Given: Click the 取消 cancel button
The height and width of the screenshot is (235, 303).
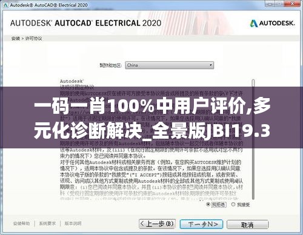Looking at the screenshot, I should tap(247, 225).
